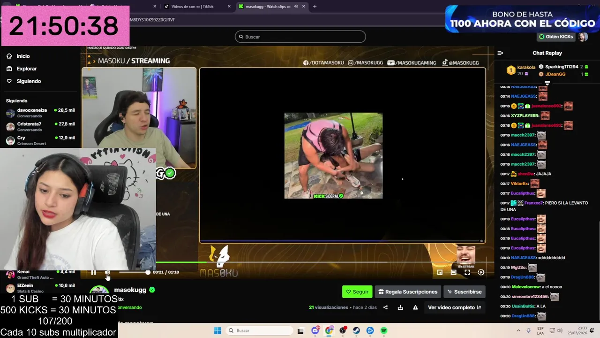Focus the Kick Buscar search field

(300, 37)
